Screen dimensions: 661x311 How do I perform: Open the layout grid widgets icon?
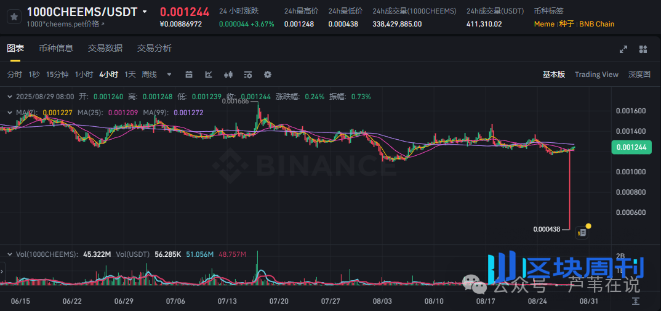[643, 49]
